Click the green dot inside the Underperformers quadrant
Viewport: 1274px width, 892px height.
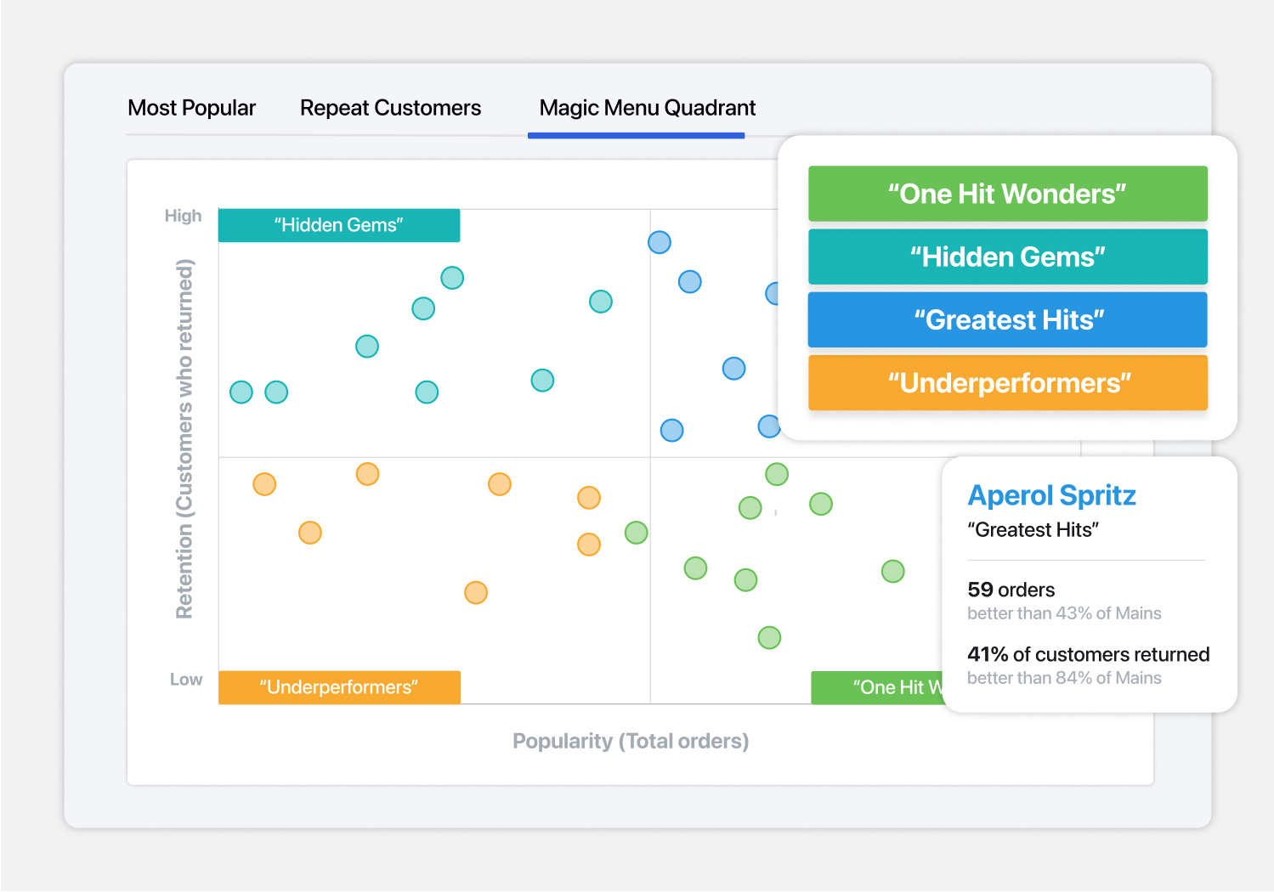coord(636,533)
